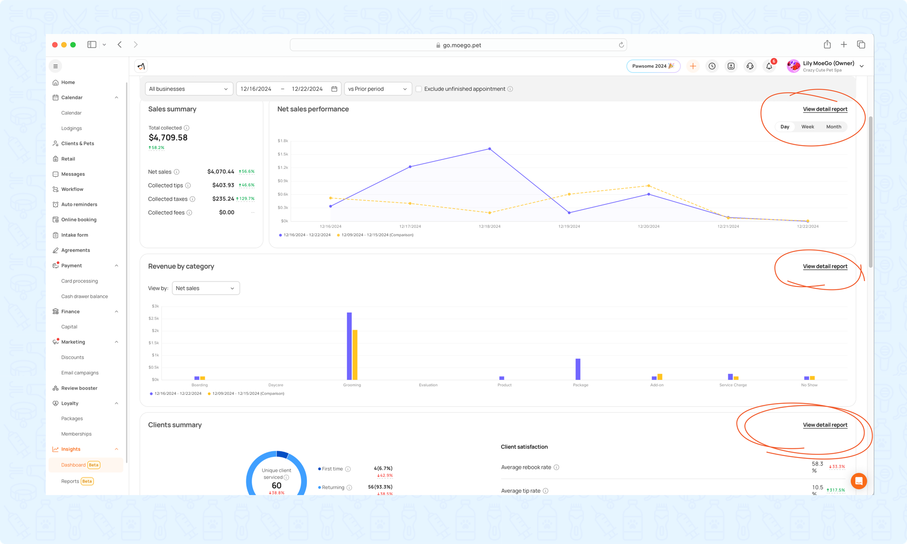This screenshot has width=907, height=544.
Task: Open Clients & Pets in sidebar
Action: click(78, 143)
